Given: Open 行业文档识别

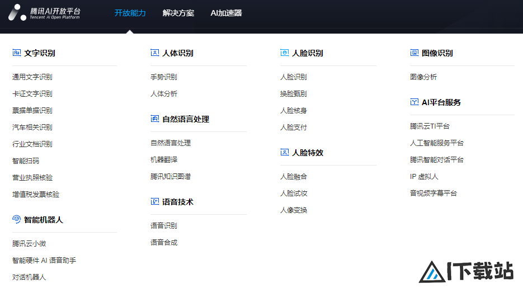Looking at the screenshot, I should pyautogui.click(x=32, y=144).
